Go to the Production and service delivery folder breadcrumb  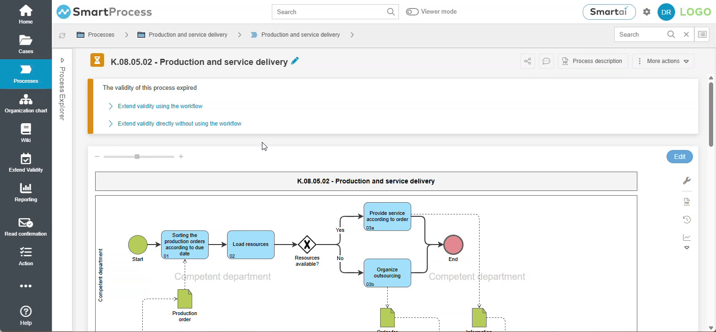pyautogui.click(x=182, y=35)
